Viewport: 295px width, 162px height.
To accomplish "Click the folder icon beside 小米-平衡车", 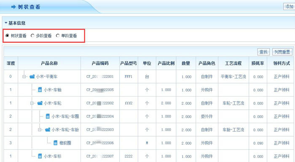I will 32,76.
